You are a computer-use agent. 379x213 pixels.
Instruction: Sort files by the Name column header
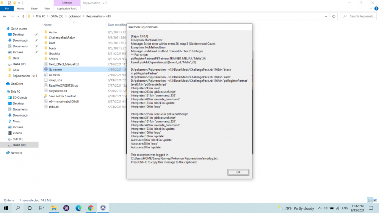click(48, 25)
